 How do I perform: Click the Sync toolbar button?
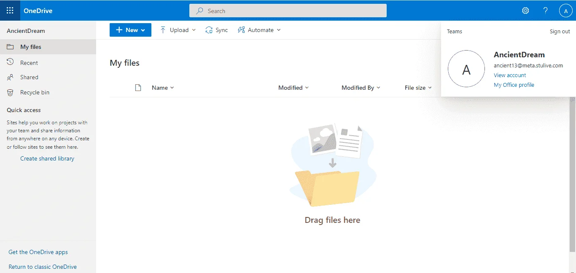216,30
